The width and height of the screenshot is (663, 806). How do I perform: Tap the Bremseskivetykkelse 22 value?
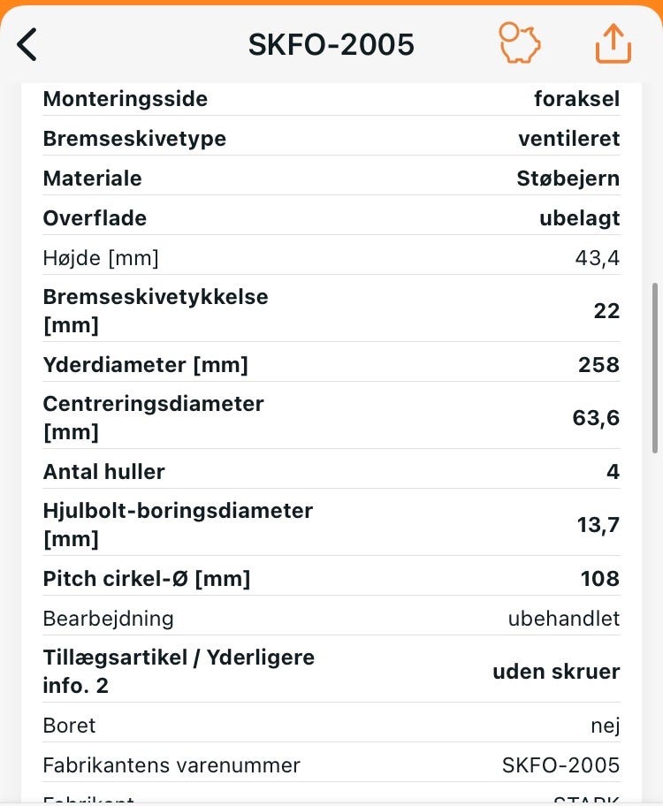[606, 311]
